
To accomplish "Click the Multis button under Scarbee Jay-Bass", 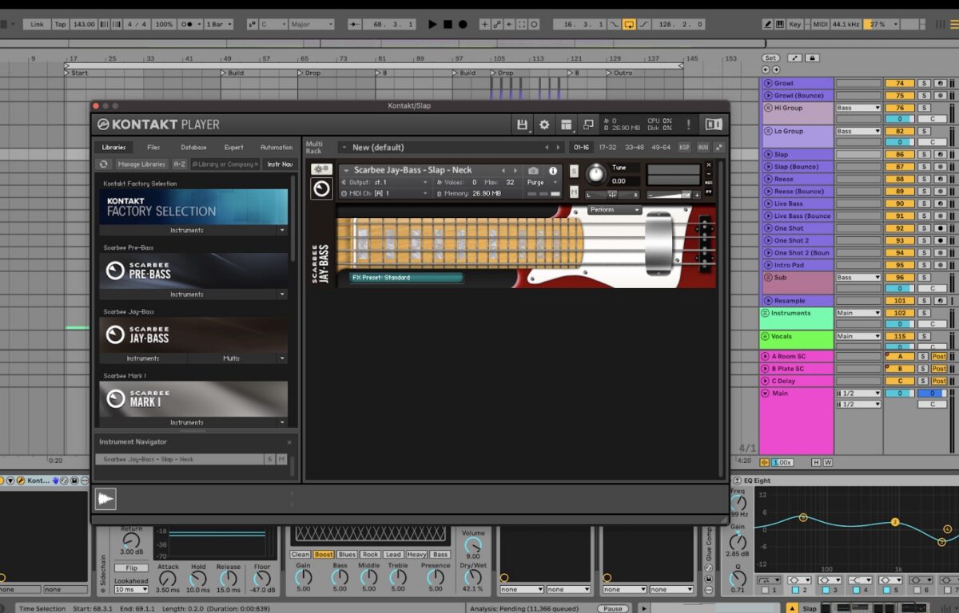I will [x=231, y=358].
